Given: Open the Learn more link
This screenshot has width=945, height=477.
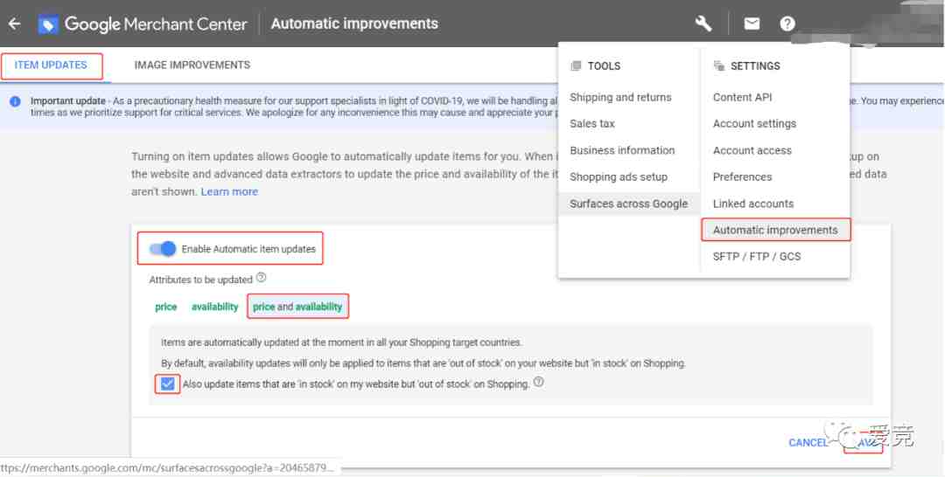Looking at the screenshot, I should tap(229, 191).
